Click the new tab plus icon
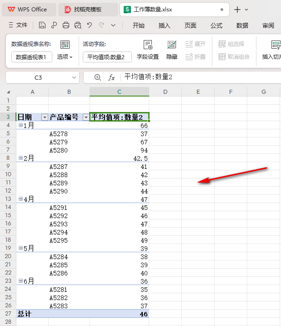 tap(237, 10)
